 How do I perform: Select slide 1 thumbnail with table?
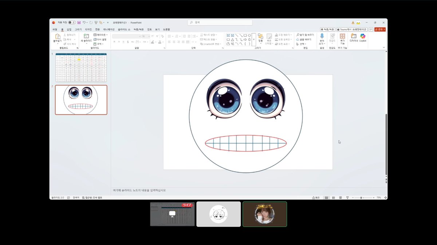coord(81,68)
